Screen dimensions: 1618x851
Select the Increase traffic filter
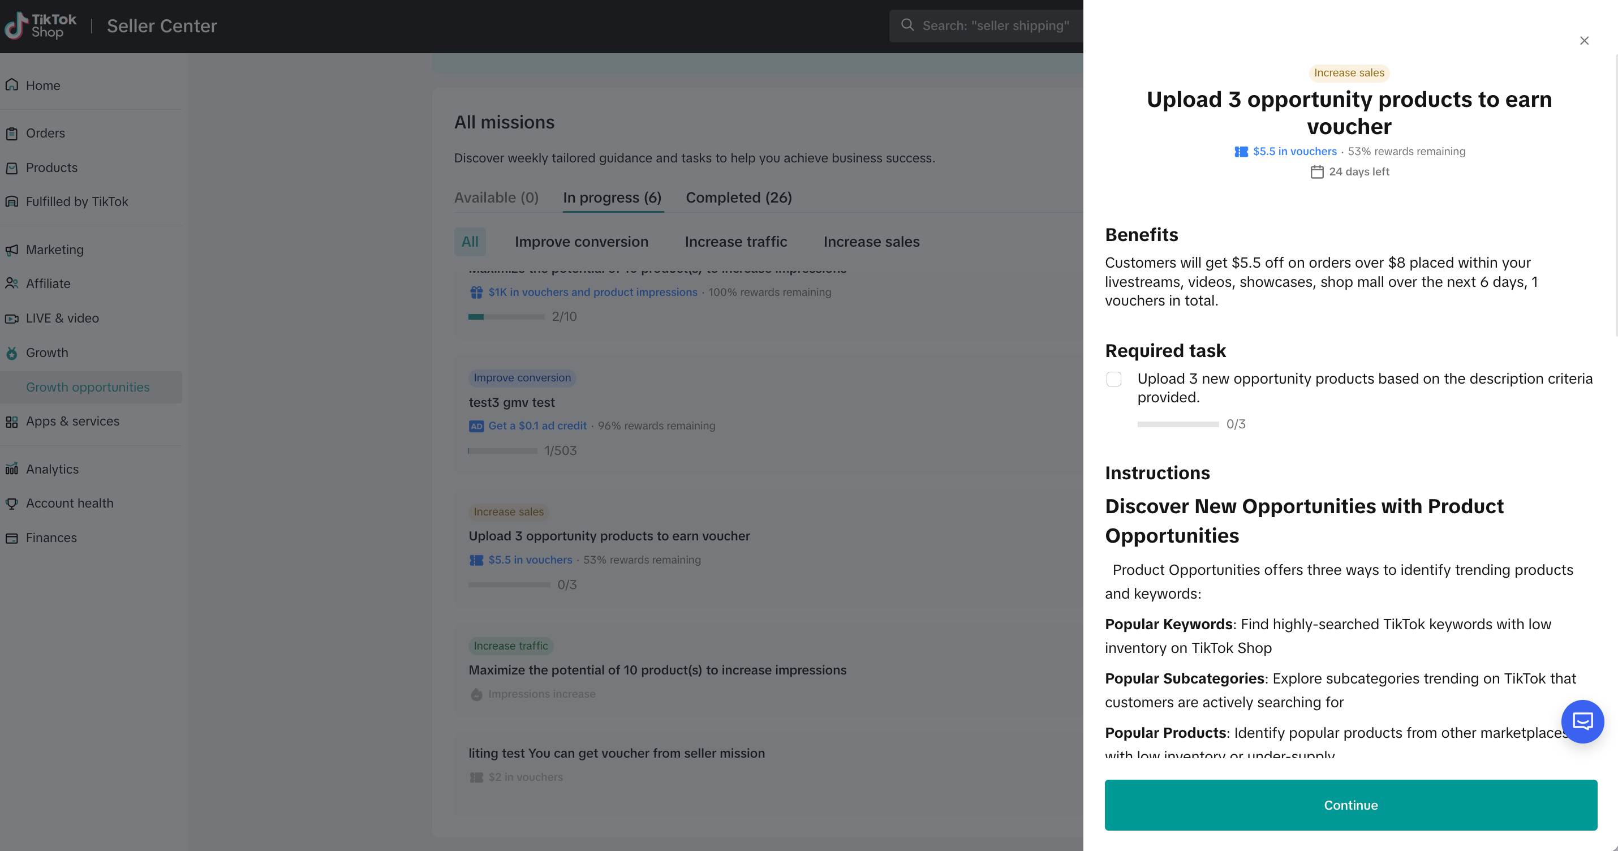coord(735,242)
